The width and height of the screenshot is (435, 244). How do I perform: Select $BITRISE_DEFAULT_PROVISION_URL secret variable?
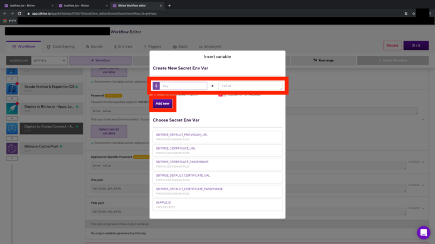pos(217,137)
